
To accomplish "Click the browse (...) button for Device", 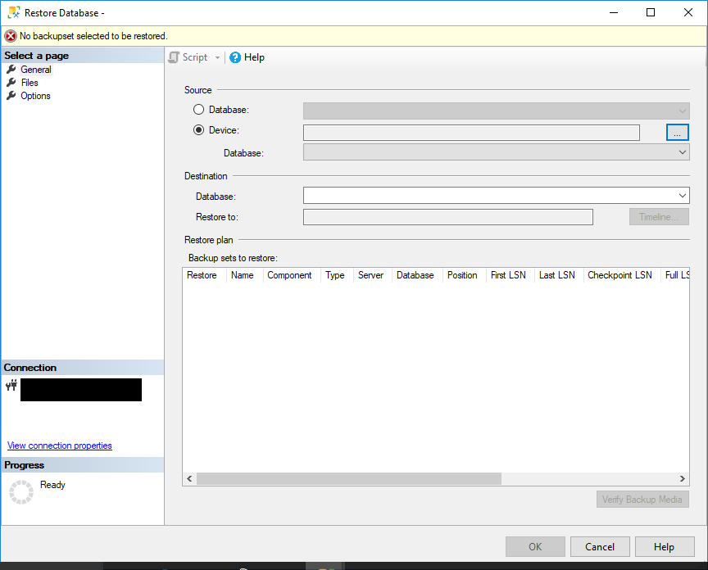I will (677, 132).
